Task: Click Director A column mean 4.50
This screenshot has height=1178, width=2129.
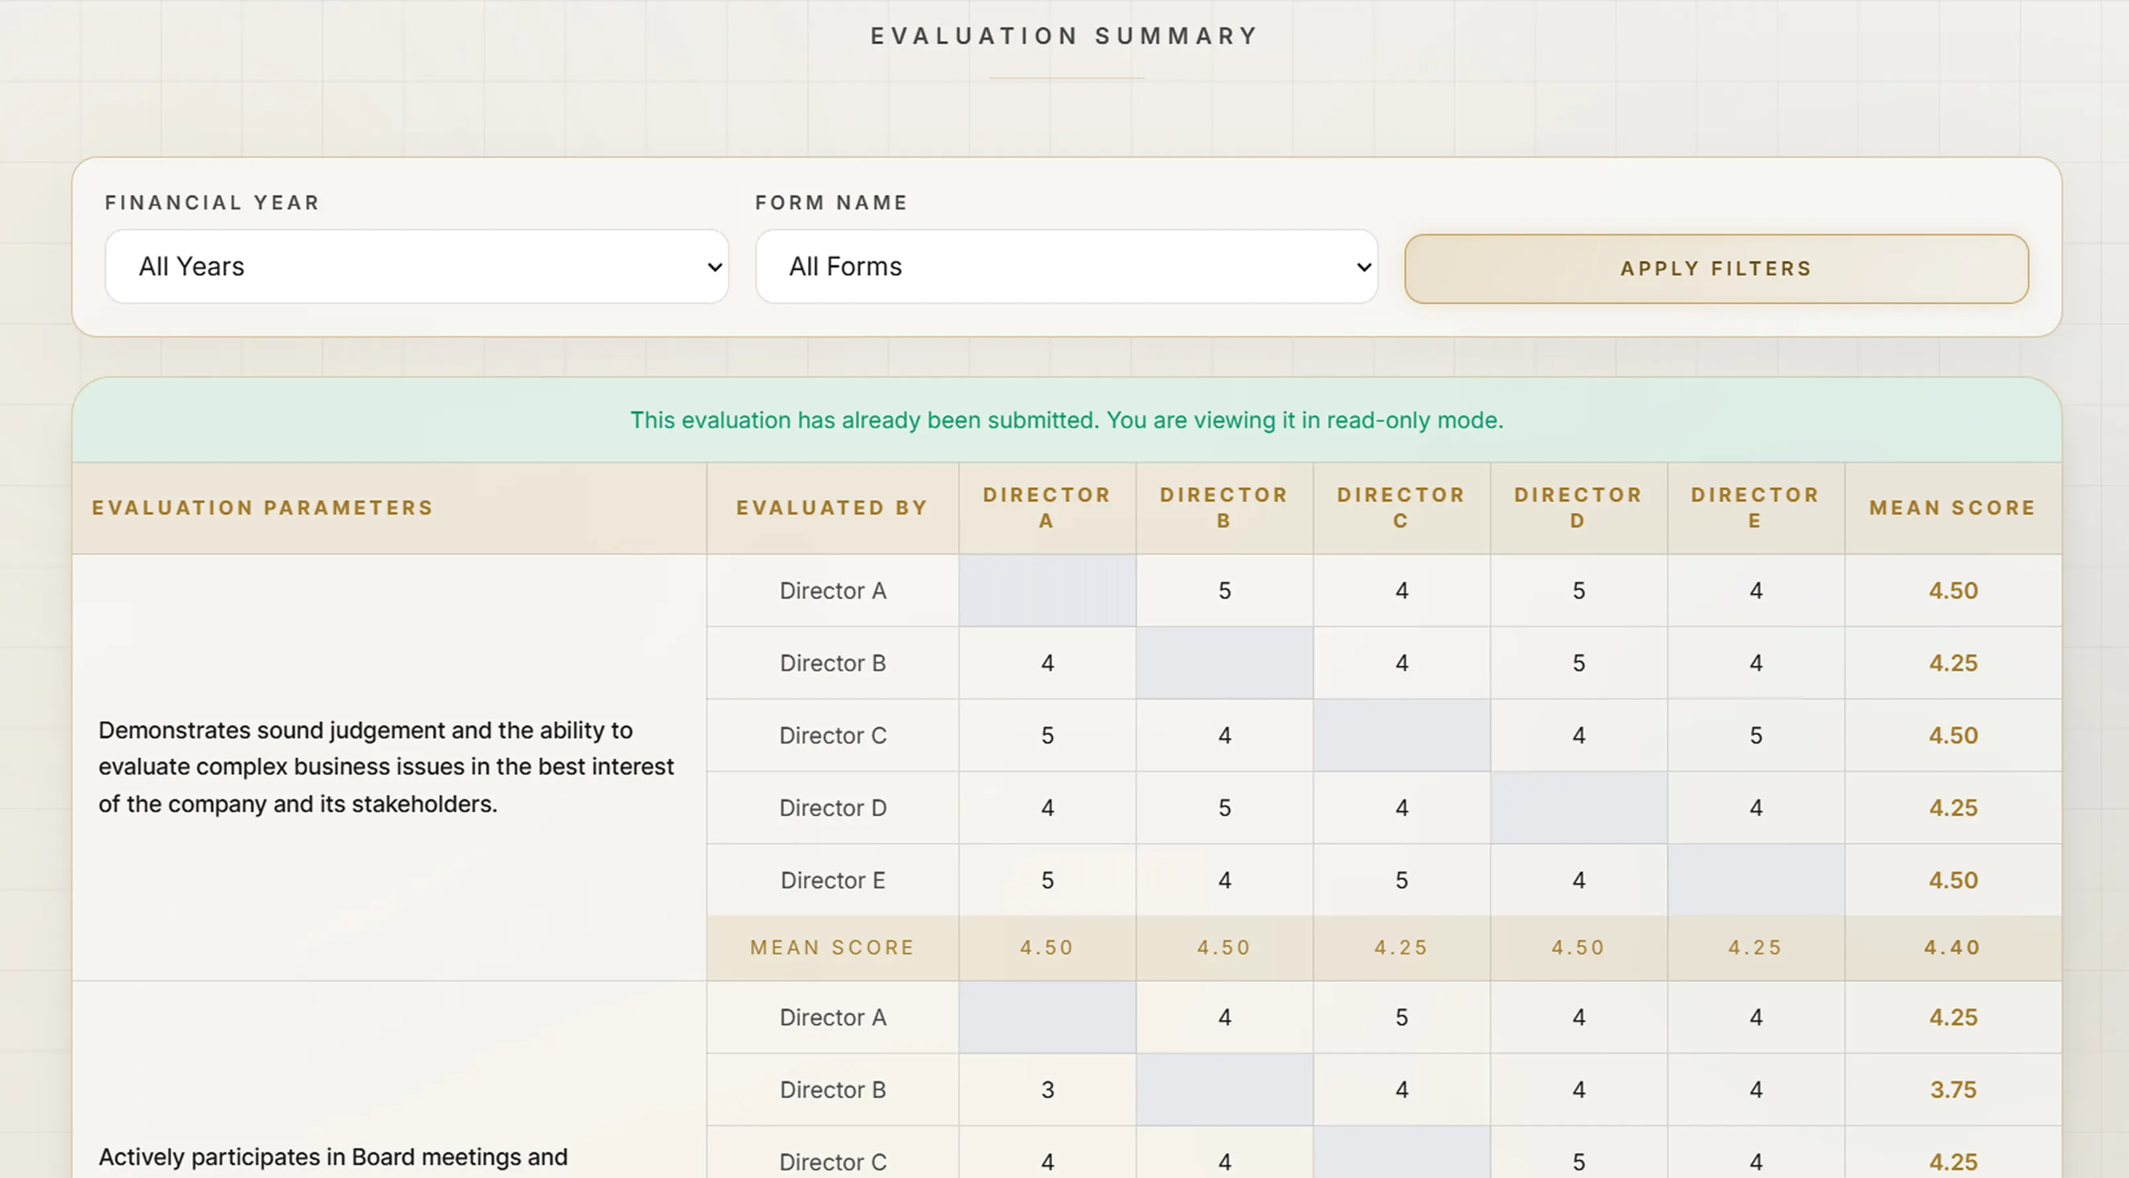Action: 1047,947
